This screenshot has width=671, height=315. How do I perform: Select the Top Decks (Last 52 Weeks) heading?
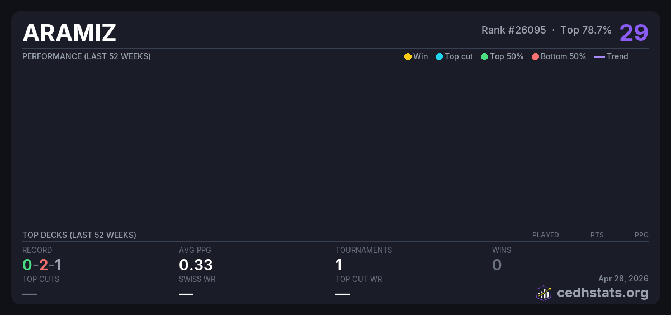pos(79,235)
